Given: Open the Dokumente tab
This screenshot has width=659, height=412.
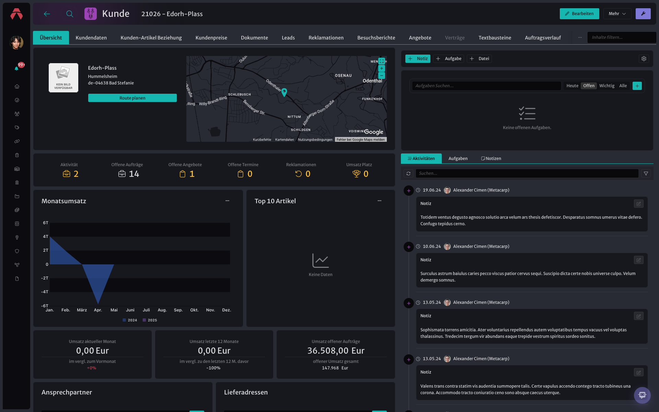Looking at the screenshot, I should click(254, 38).
